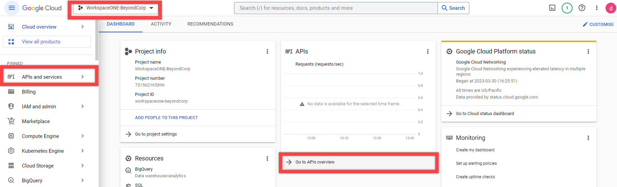This screenshot has width=617, height=187.
Task: Open Project info card options menu
Action: tap(267, 51)
